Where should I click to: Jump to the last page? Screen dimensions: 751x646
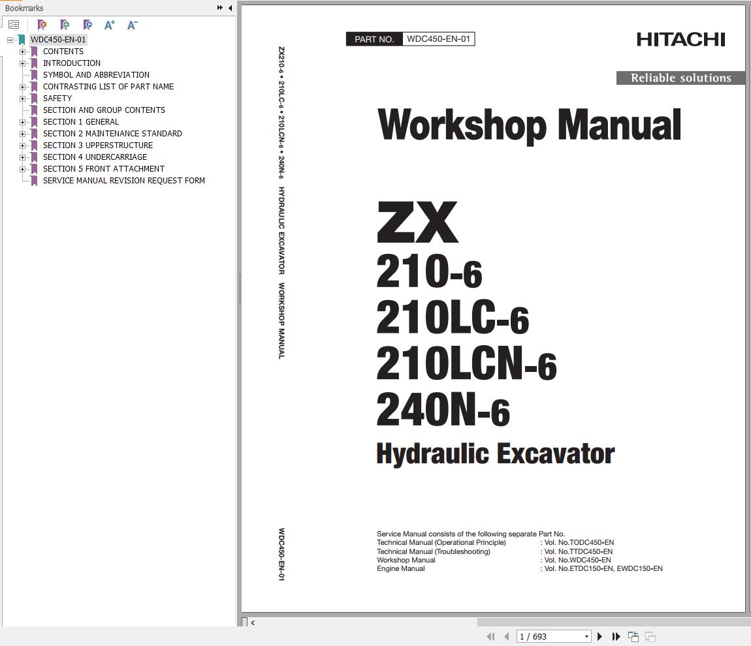(616, 636)
